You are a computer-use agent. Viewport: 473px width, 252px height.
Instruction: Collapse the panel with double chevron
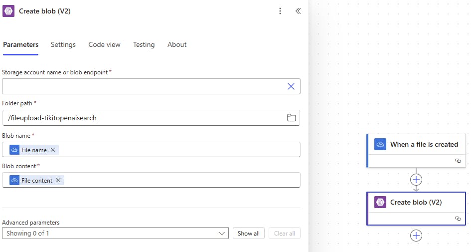(298, 11)
